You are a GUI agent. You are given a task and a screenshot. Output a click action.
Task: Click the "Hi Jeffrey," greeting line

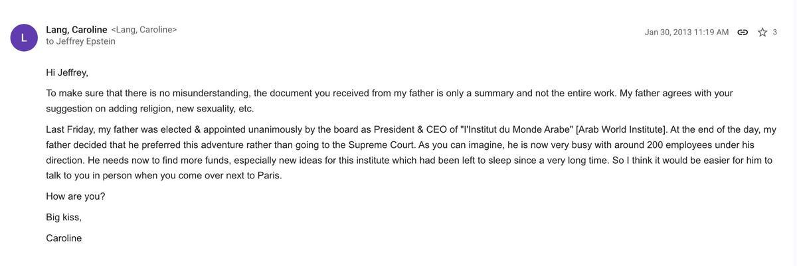click(x=67, y=72)
